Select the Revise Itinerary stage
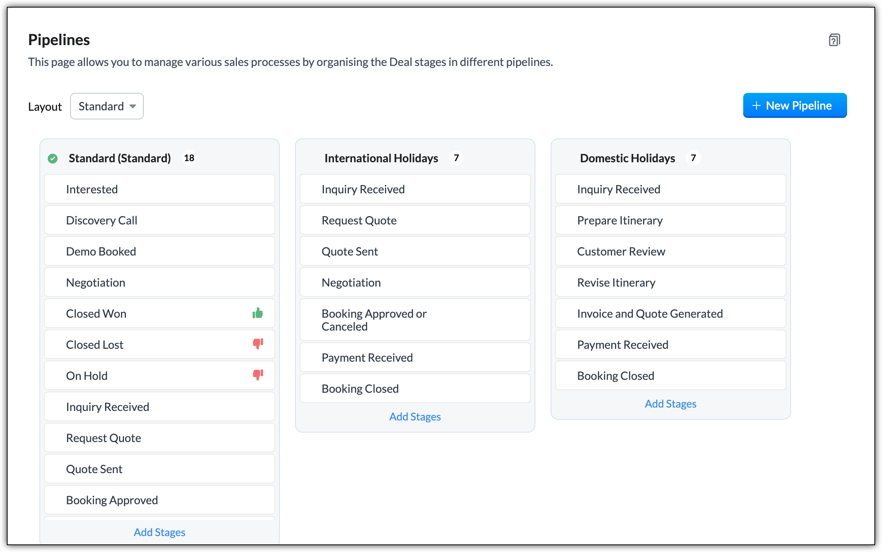 pos(670,282)
